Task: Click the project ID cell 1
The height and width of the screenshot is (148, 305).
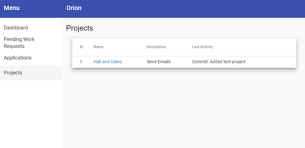Action: pos(81,62)
